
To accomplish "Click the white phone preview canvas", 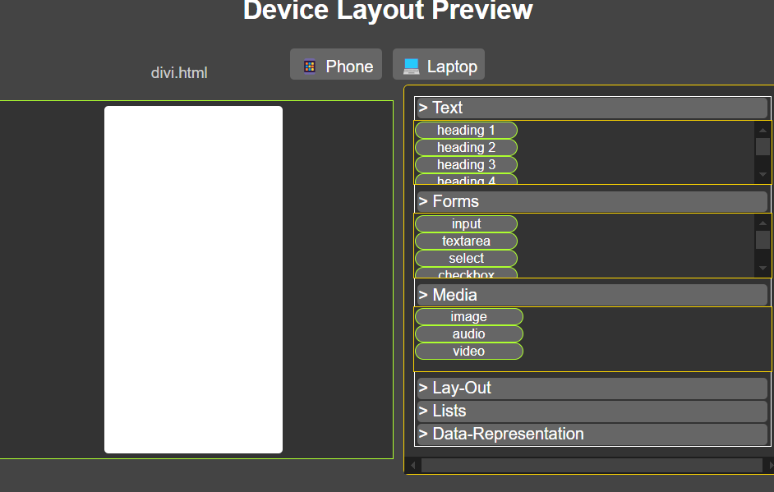I will click(194, 280).
